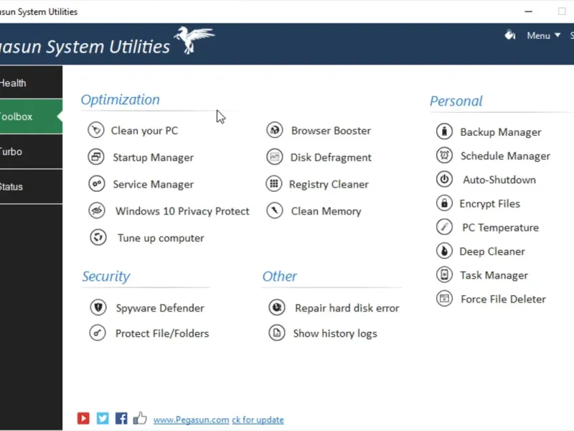Screen dimensions: 574x431
Task: Open the Show history logs icon
Action: point(277,333)
